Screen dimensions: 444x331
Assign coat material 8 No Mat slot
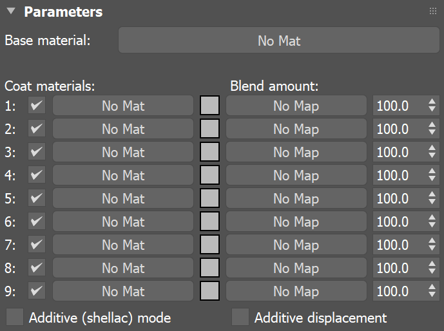(x=123, y=268)
